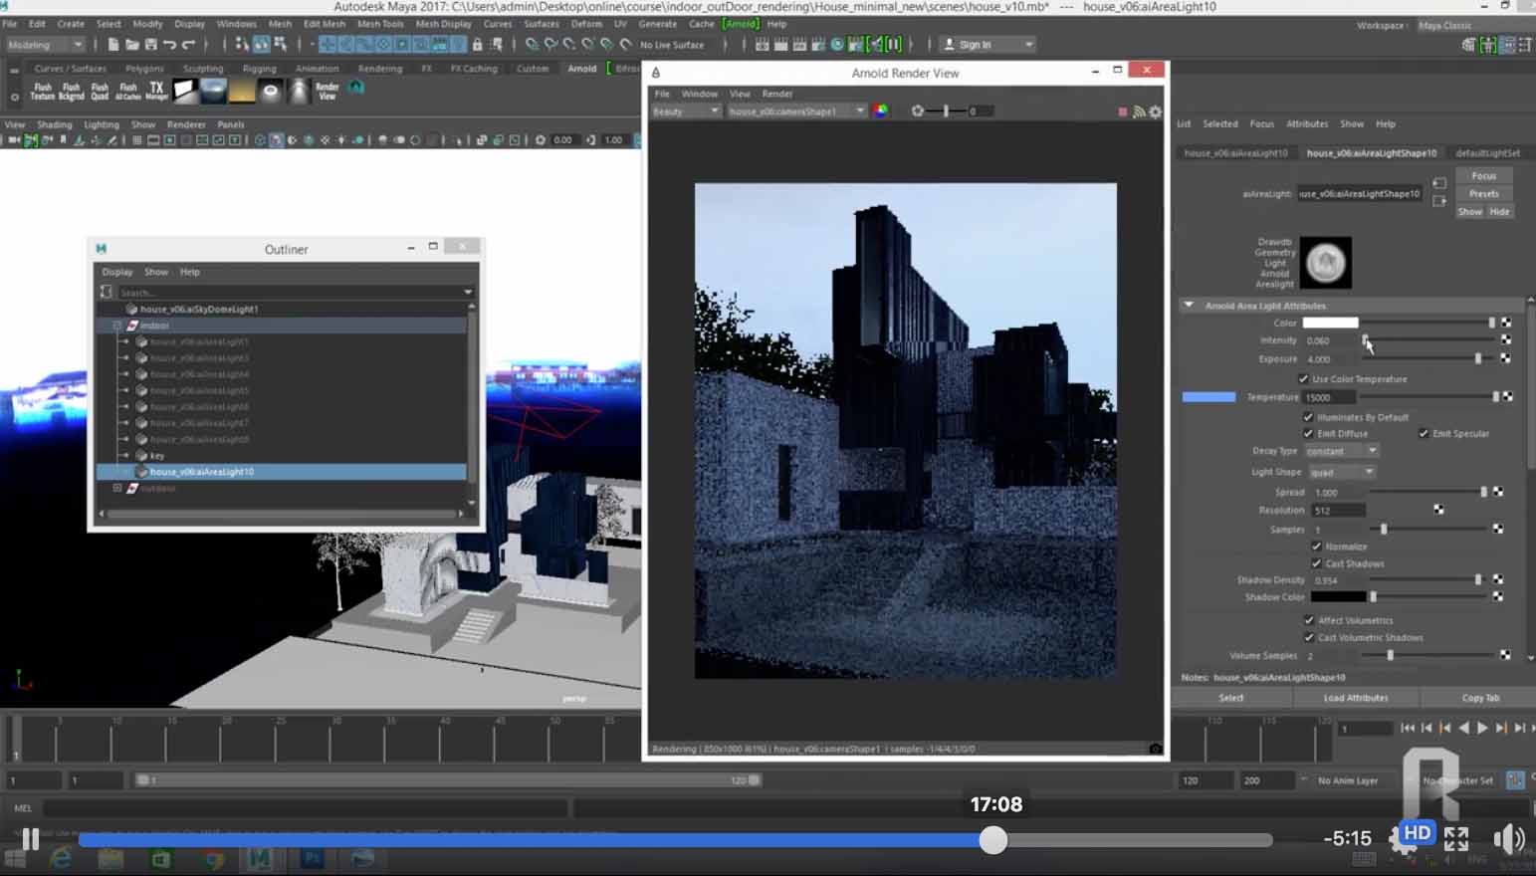Click the white Color swatch
Screen dimensions: 1536x876
pyautogui.click(x=1330, y=323)
